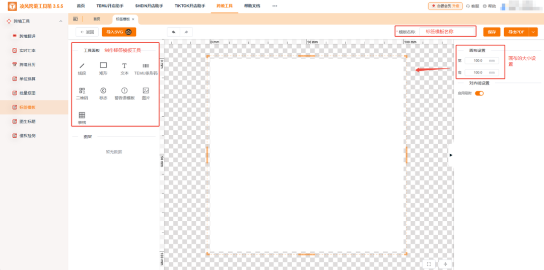The image size is (544, 270).
Task: Open the 帮助文档 menu
Action: 252,6
